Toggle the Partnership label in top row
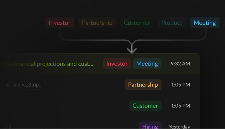 click(97, 23)
